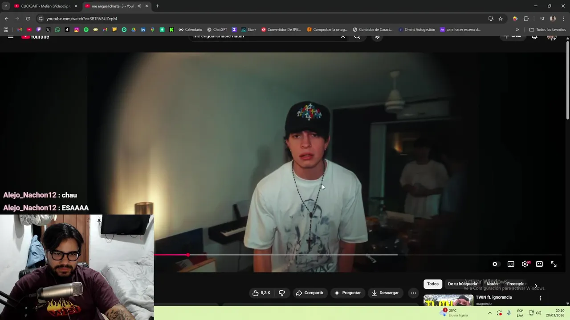Open TWIN ft. ignorancia video thumbnail
The height and width of the screenshot is (320, 570).
tap(448, 300)
